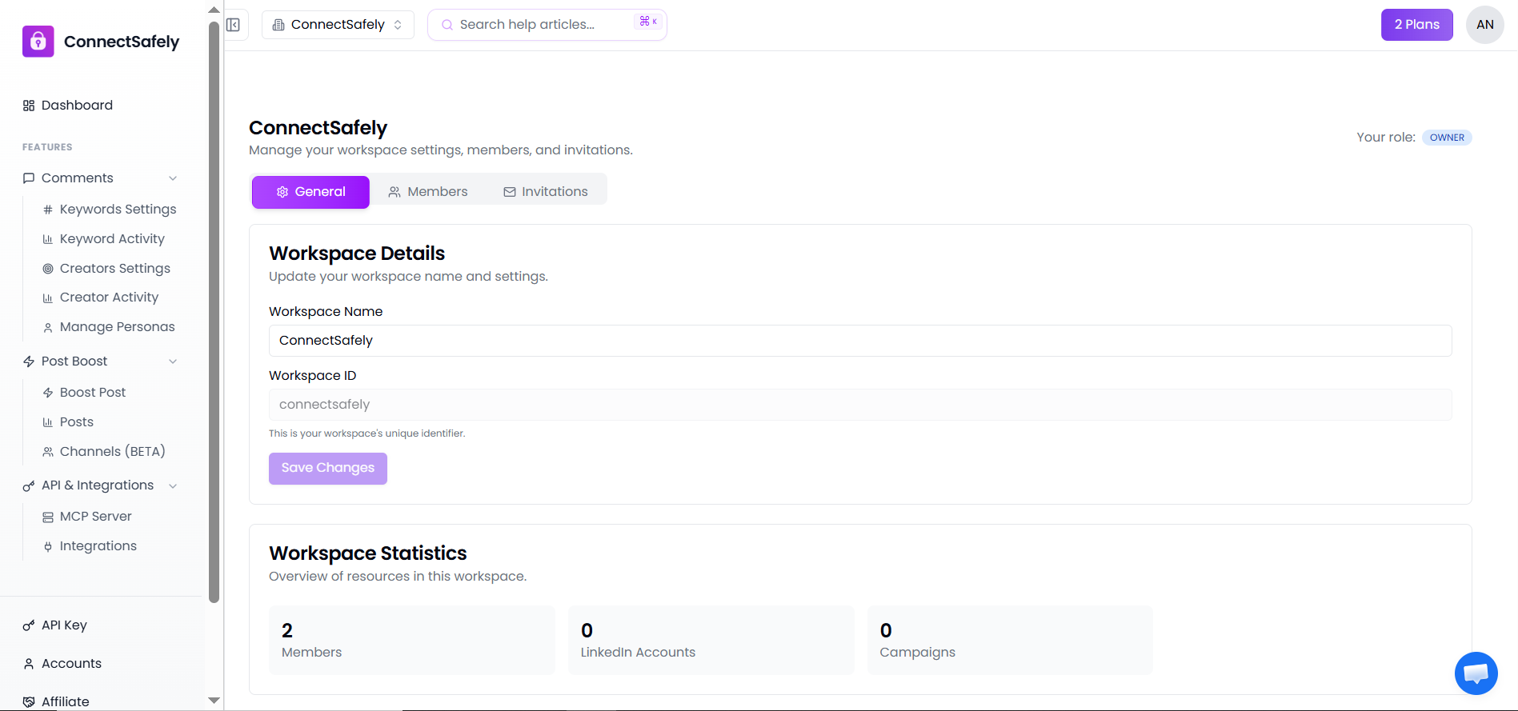The width and height of the screenshot is (1518, 711).
Task: Open the ConnectSafely workspace switcher dropdown
Action: coord(338,25)
